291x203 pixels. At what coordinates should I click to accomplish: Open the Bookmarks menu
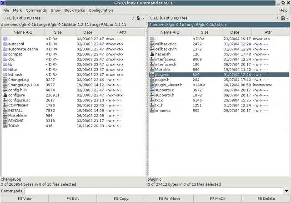pos(75,10)
